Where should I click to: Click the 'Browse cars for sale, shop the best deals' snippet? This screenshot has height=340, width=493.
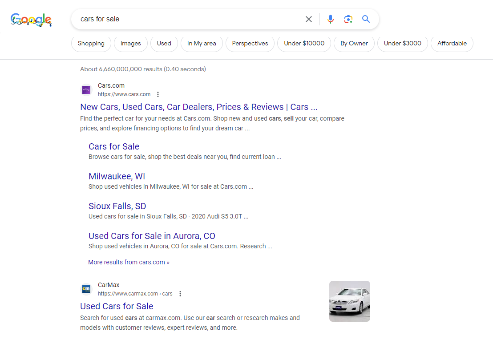(x=185, y=157)
